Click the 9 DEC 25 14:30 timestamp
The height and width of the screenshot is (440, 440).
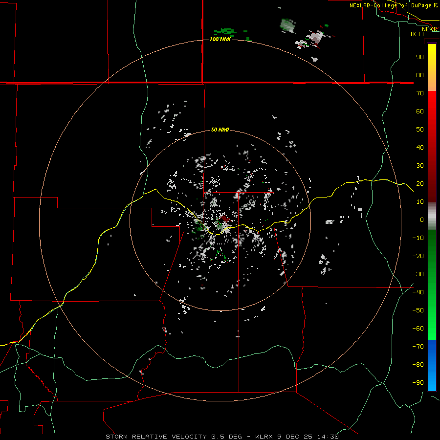pos(308,437)
